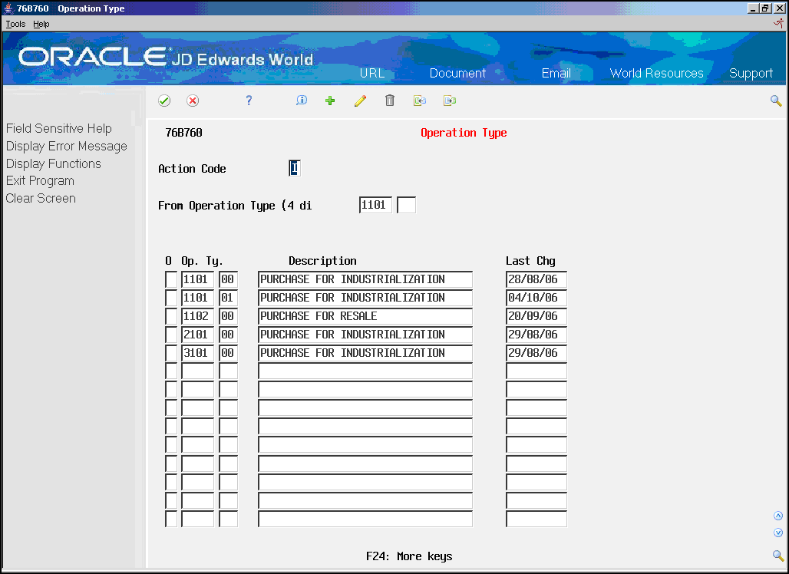
Task: Click description PURCHASE FOR RESALE
Action: 365,316
